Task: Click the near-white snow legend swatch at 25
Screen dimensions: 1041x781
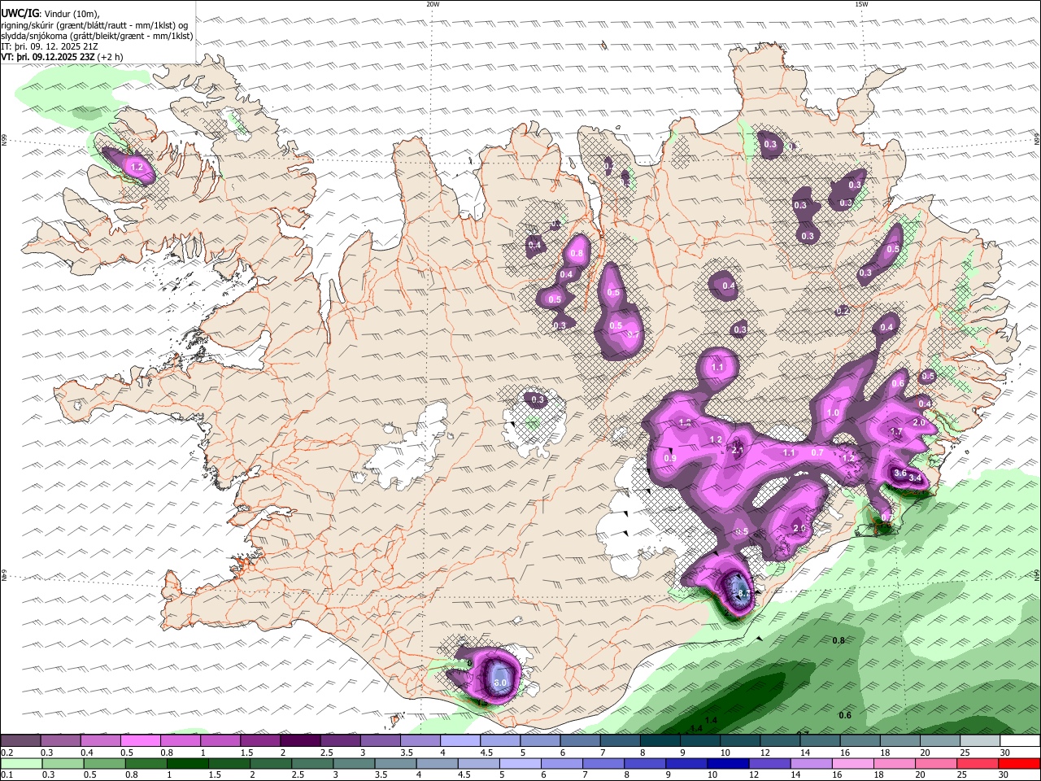Action: click(x=980, y=741)
